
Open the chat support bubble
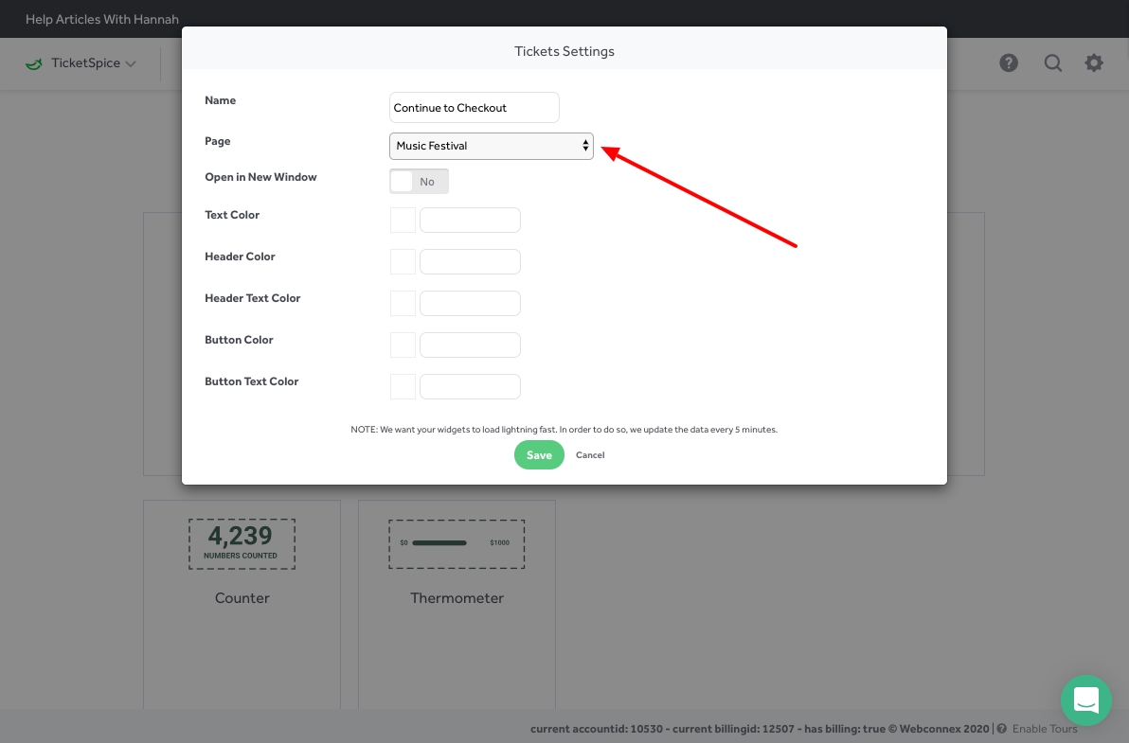point(1085,699)
